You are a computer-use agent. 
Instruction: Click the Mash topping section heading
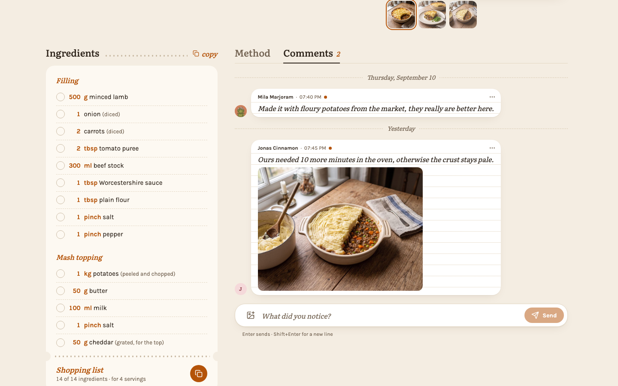pos(79,257)
